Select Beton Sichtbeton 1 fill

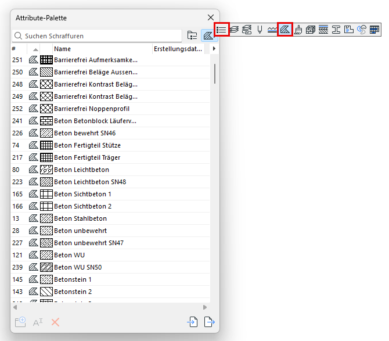(110, 194)
